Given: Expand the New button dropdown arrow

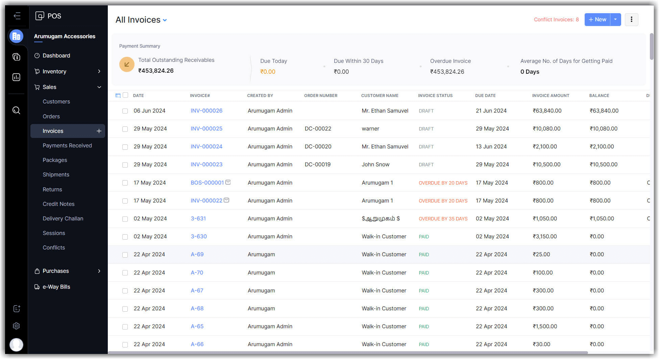Looking at the screenshot, I should [615, 20].
